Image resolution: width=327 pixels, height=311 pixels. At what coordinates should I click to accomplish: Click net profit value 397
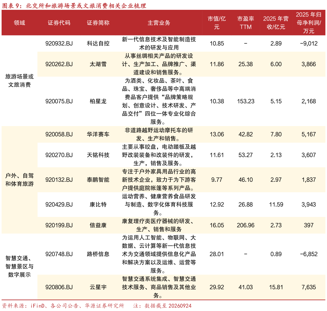click(x=309, y=225)
